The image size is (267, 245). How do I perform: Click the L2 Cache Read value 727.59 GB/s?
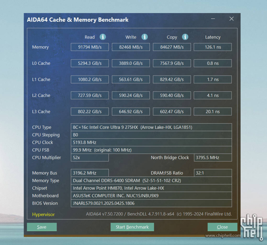click(90, 96)
